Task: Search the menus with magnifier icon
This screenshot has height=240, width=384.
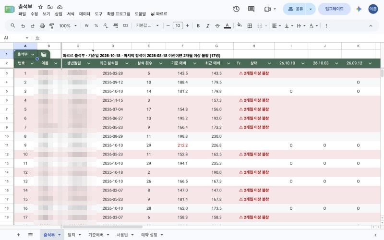Action: coord(13,25)
